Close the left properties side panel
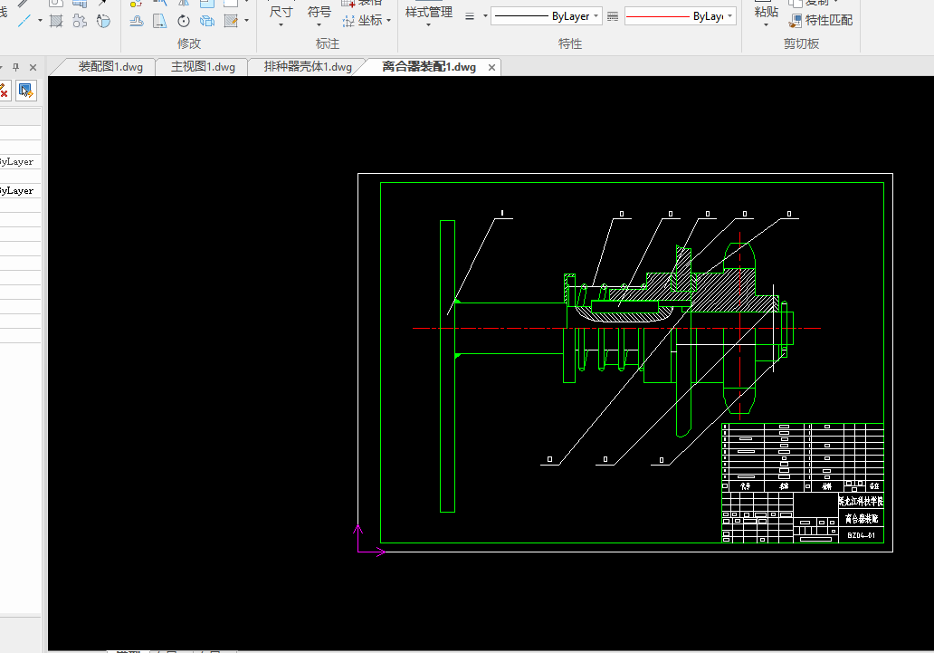Screen dimensions: 934x653 coord(33,67)
